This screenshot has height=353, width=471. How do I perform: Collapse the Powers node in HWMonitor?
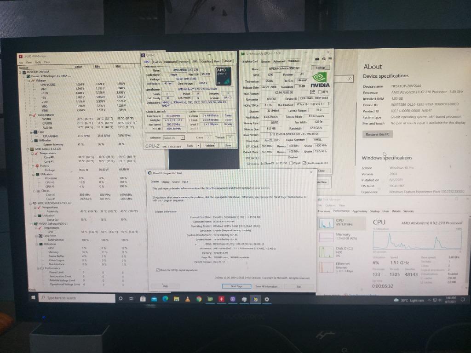pos(33,165)
